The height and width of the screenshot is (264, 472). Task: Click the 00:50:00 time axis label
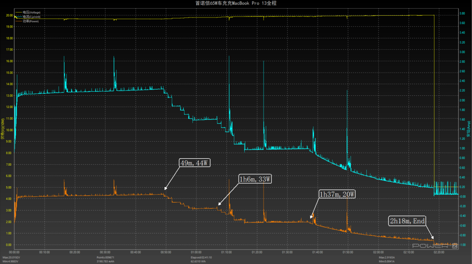tap(166, 252)
